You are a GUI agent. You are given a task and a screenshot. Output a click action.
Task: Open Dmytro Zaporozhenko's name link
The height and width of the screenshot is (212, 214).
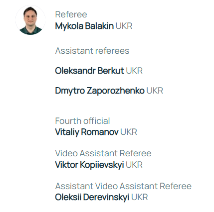(x=100, y=91)
